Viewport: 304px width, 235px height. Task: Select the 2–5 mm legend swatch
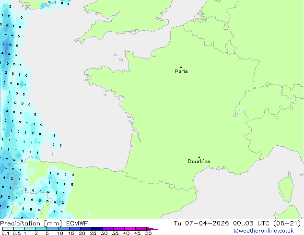41,229
